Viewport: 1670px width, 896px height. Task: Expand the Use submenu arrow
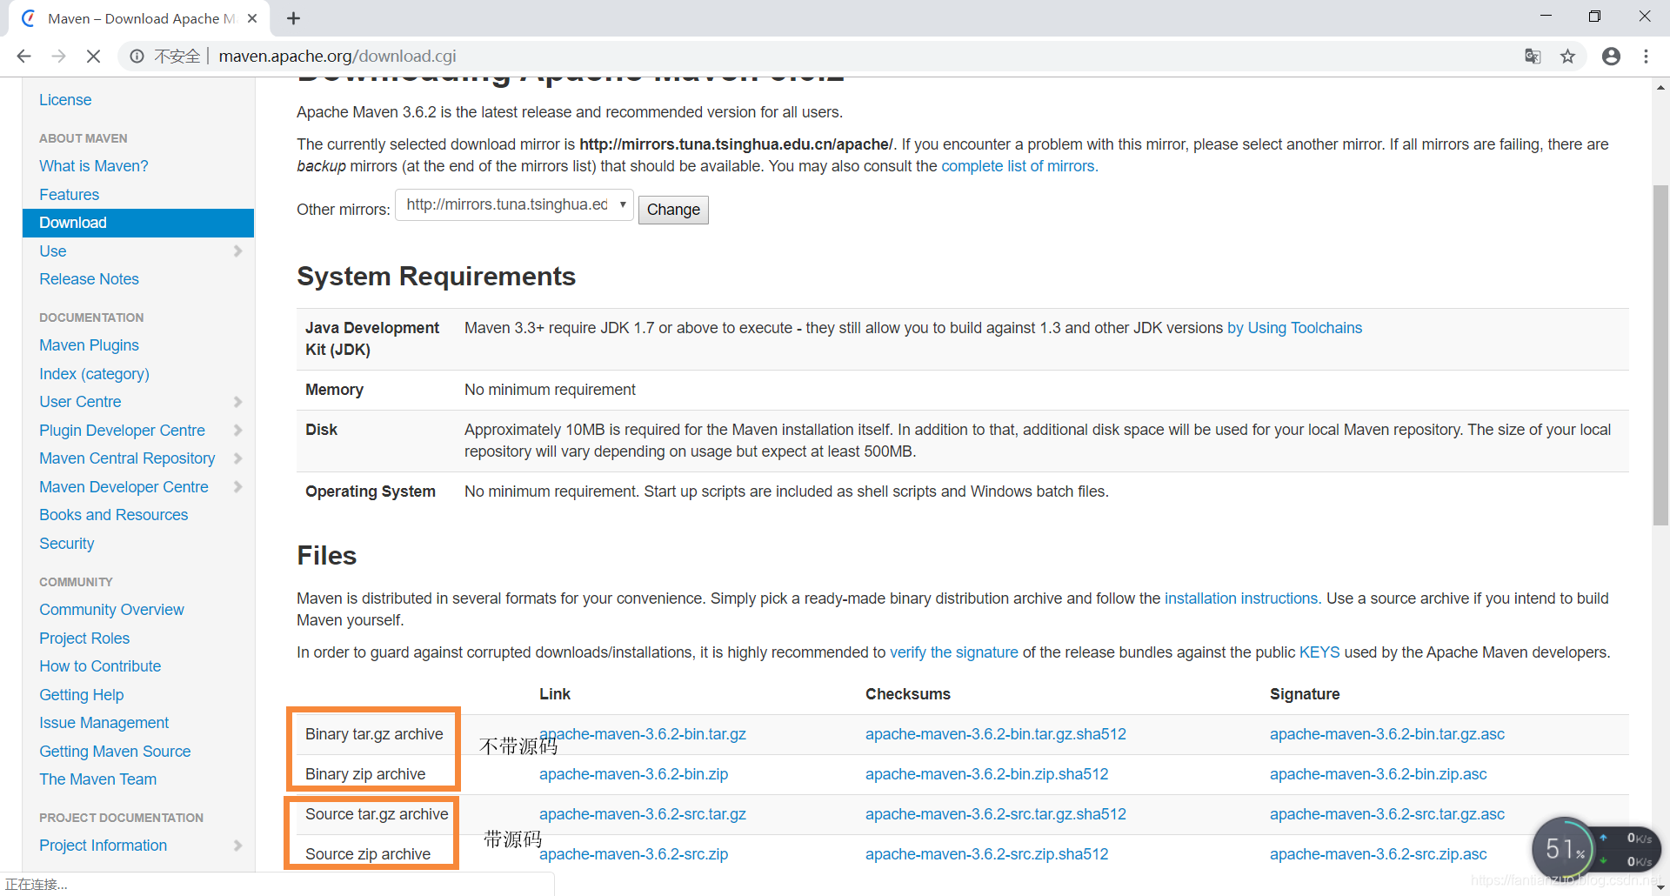click(237, 251)
